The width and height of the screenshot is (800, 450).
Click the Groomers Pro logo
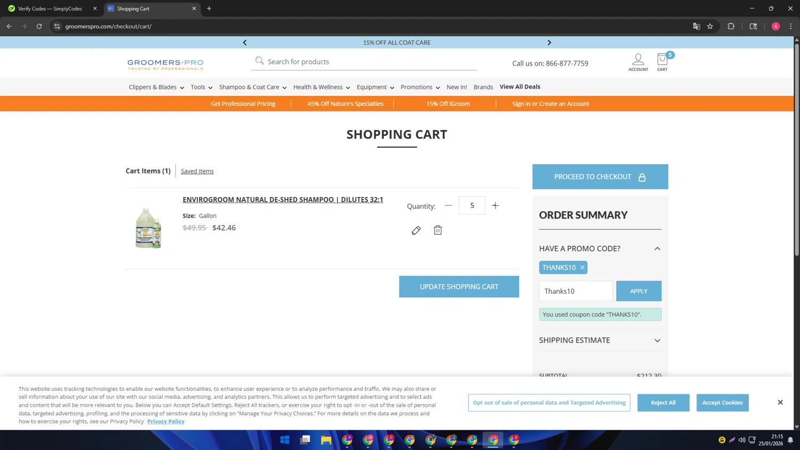coord(165,65)
